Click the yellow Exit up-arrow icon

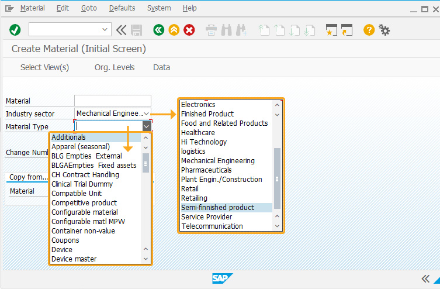[174, 30]
